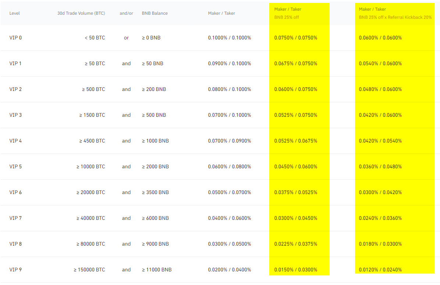The height and width of the screenshot is (285, 440).
Task: Click the 0.0600% / 0.0600% kickback cell
Action: (380, 38)
